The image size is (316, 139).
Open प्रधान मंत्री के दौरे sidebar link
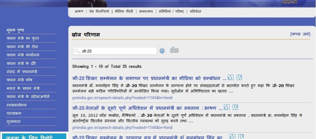[21, 64]
